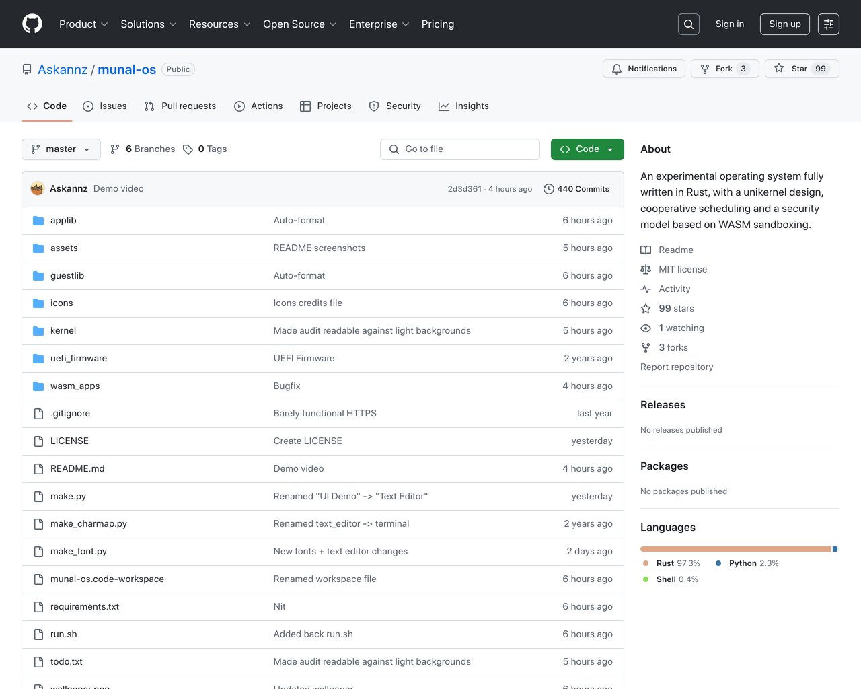Expand the Enterprise menu
The height and width of the screenshot is (689, 861).
click(x=379, y=24)
